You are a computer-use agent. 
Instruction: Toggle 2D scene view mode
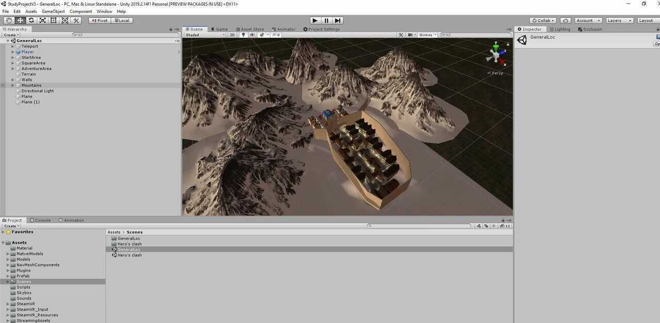232,35
